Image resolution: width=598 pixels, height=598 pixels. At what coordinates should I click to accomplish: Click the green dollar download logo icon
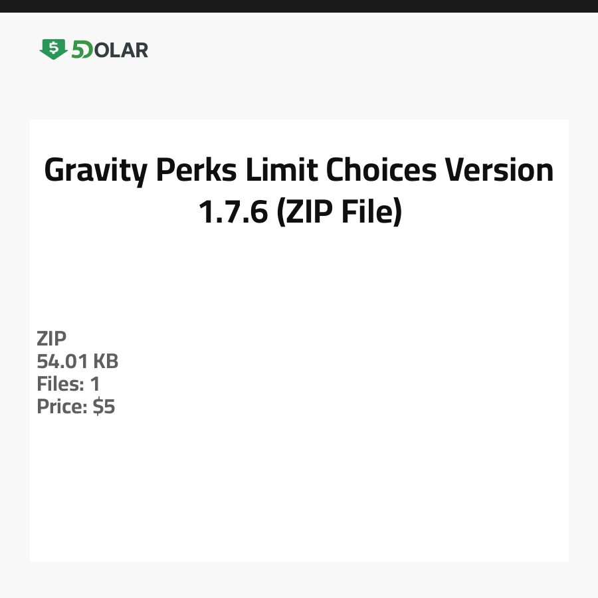53,49
